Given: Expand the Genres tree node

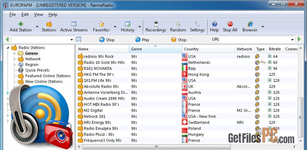Looking at the screenshot, I should (x=14, y=53).
